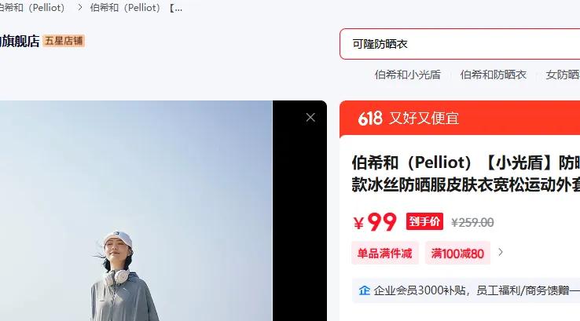Open second 伯希和（Pelliot） breadcrumb link
580x321 pixels.
click(125, 7)
